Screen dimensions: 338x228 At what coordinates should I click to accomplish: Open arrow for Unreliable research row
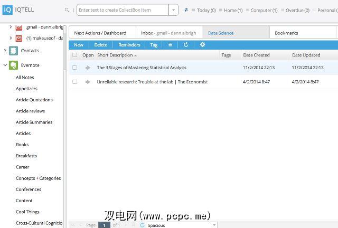(x=88, y=82)
